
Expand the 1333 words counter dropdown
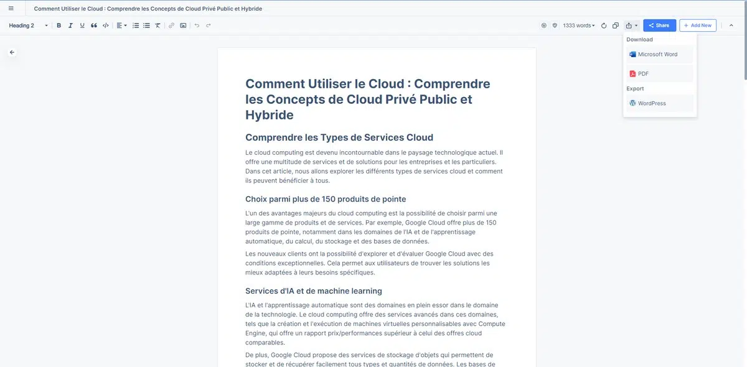point(579,26)
